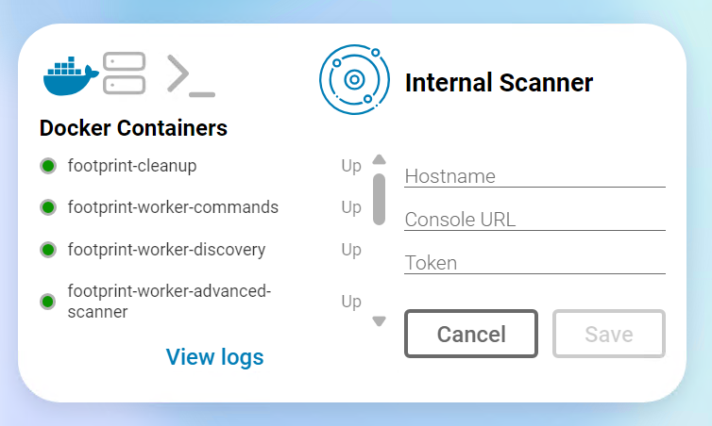Focus the Hostname input field
This screenshot has height=426, width=712.
[534, 176]
